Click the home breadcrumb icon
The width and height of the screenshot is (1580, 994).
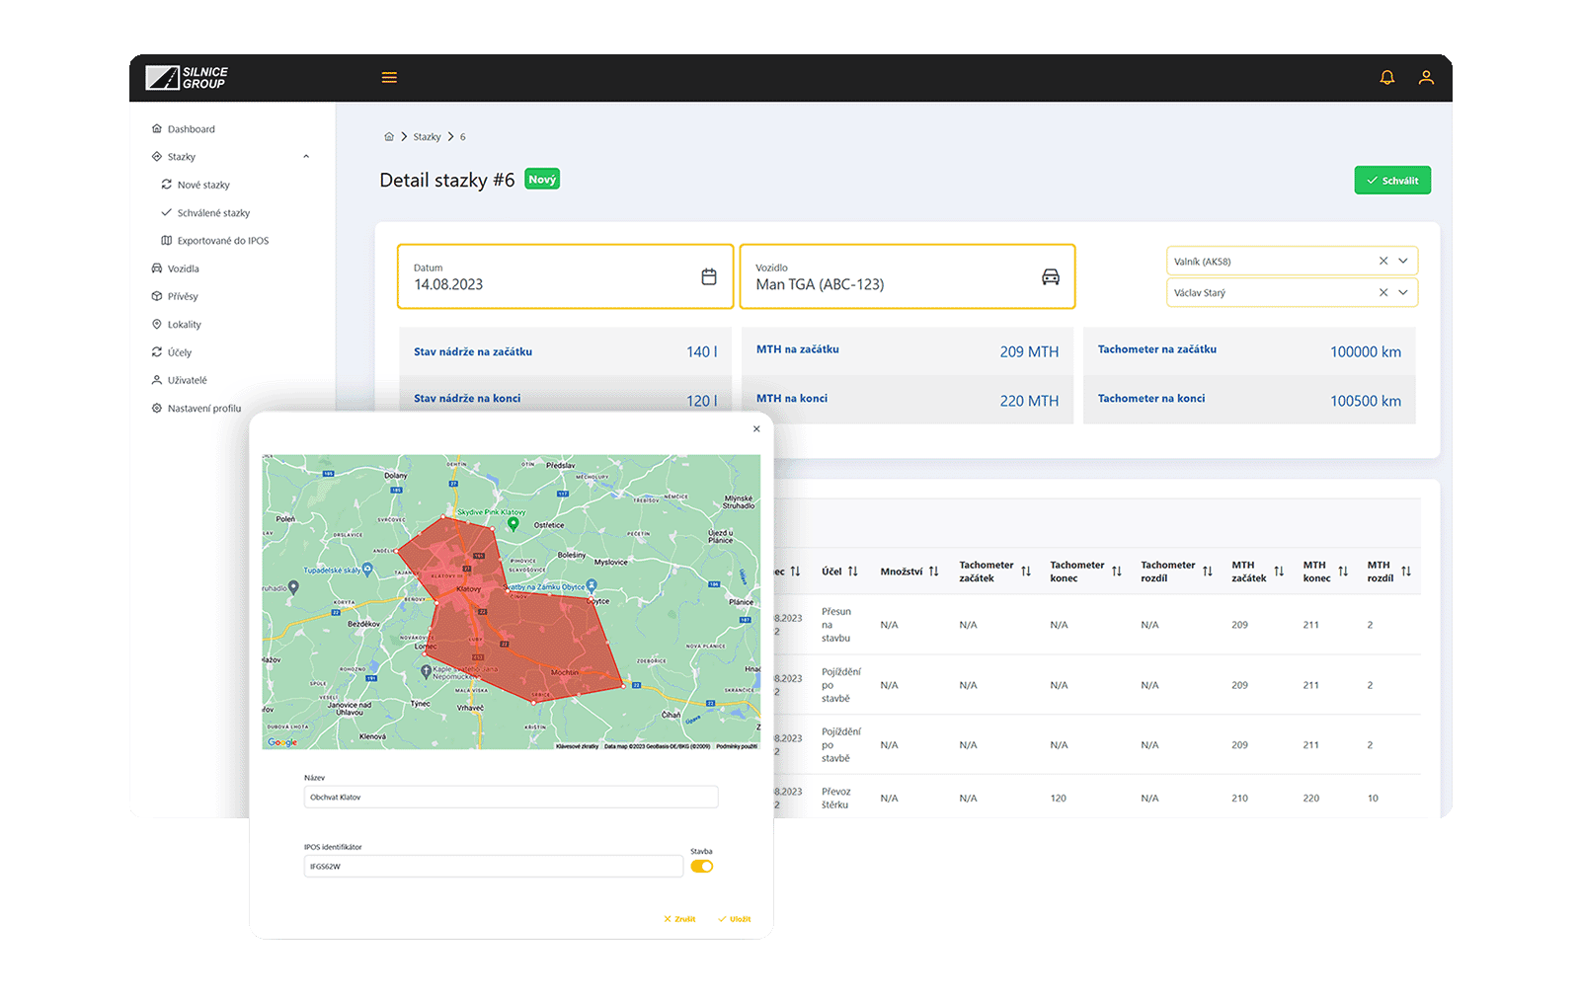[x=389, y=137]
